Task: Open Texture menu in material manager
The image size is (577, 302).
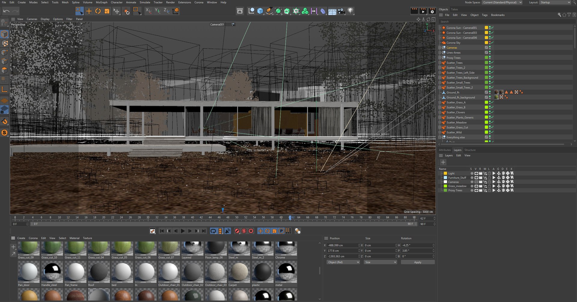Action: (x=87, y=238)
